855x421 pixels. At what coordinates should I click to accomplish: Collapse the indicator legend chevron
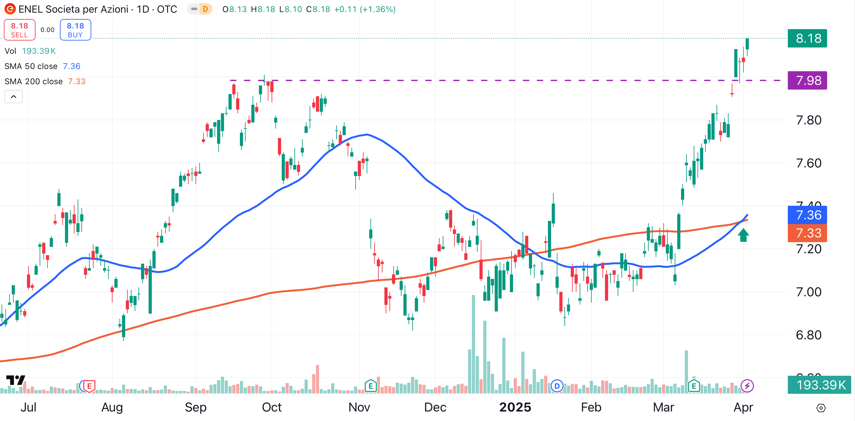pyautogui.click(x=14, y=97)
